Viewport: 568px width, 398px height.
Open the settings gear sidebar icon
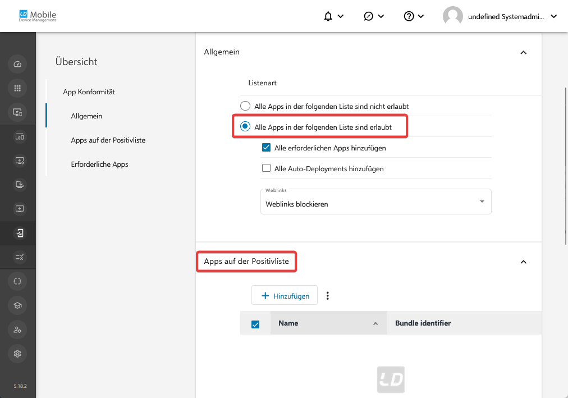click(17, 354)
